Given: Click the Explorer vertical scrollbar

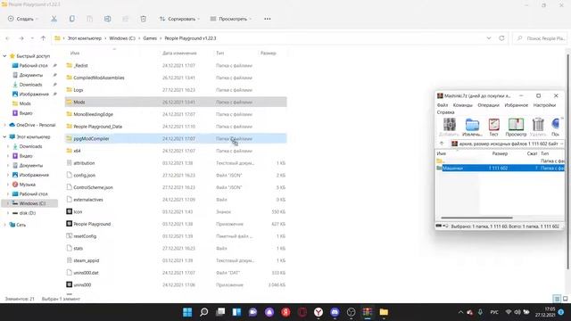Looking at the screenshot, I should click(567, 162).
